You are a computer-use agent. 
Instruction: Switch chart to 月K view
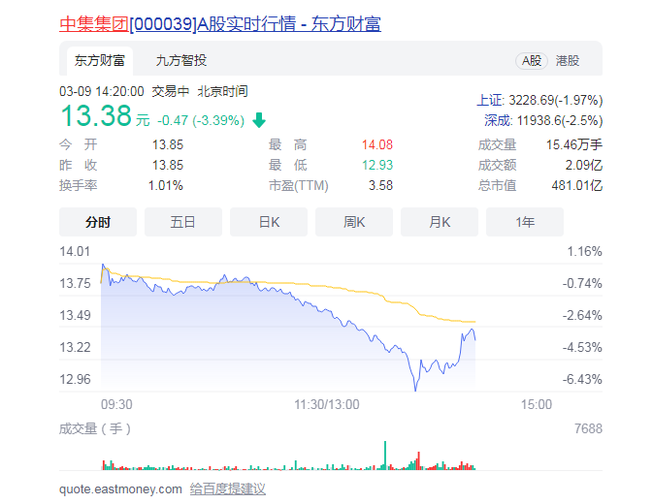pos(440,222)
